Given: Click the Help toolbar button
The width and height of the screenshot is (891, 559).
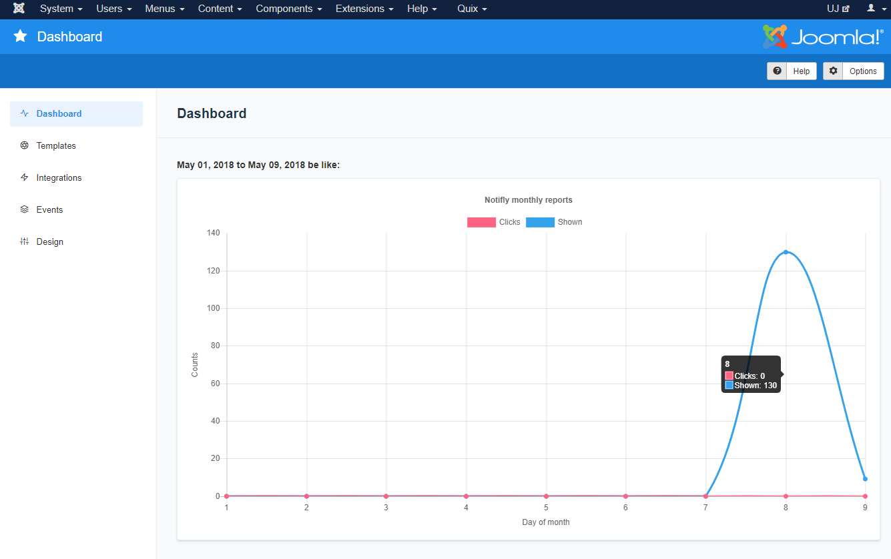Looking at the screenshot, I should (x=792, y=71).
